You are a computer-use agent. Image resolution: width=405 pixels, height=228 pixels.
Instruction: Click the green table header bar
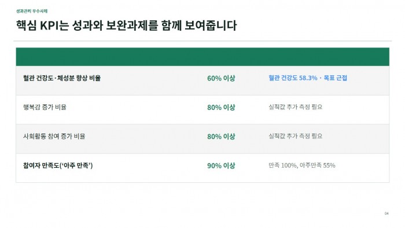tap(203, 57)
